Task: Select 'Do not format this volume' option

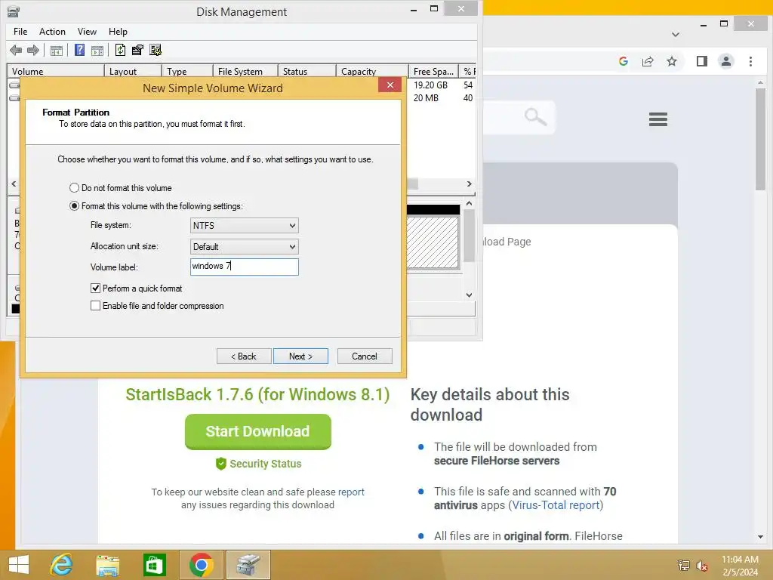Action: point(121,188)
